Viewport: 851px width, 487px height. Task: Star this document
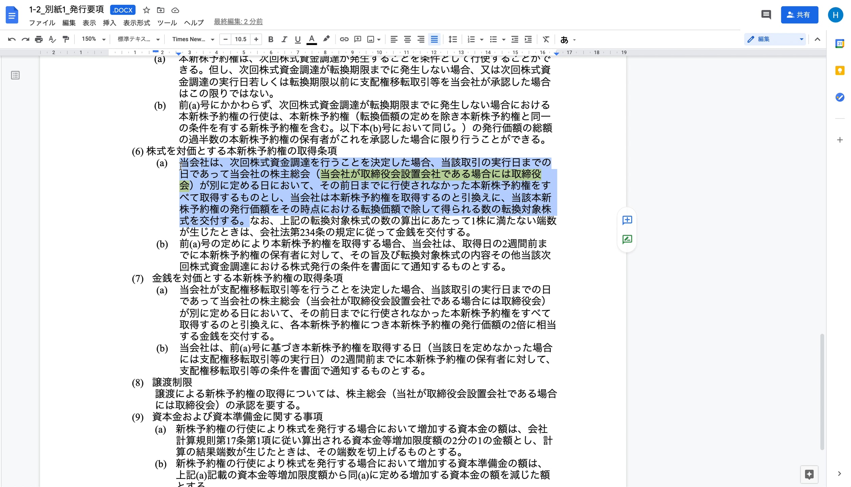tap(146, 10)
